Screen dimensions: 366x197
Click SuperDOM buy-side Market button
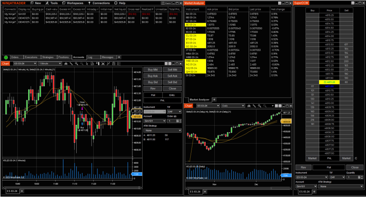312,158
